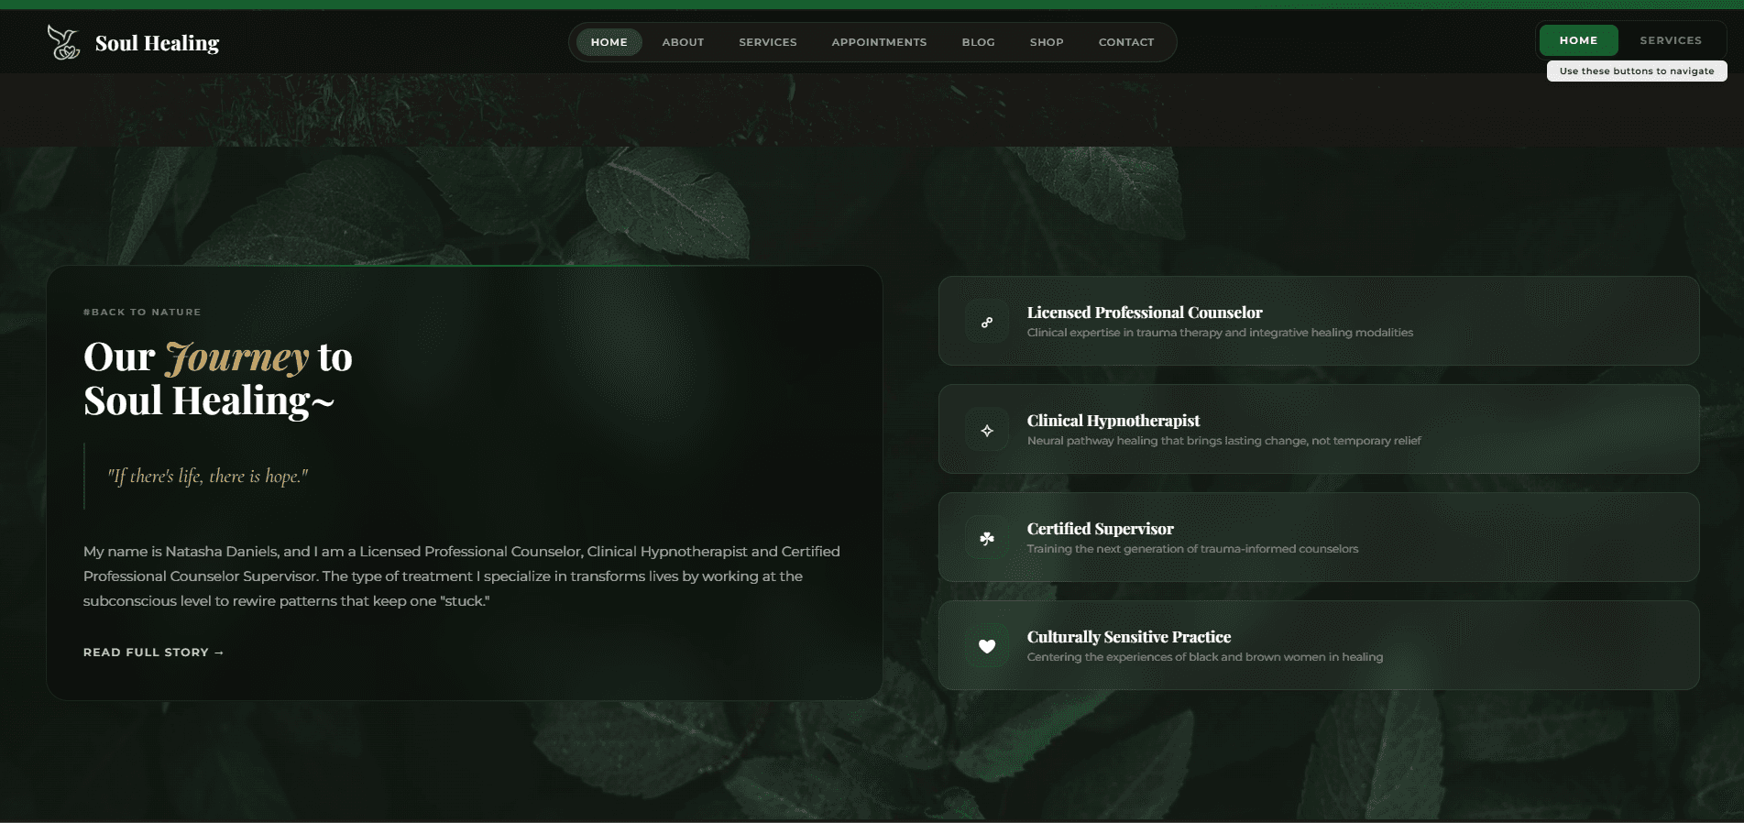Click the Services button at top right
1744x823 pixels.
pyautogui.click(x=1671, y=40)
